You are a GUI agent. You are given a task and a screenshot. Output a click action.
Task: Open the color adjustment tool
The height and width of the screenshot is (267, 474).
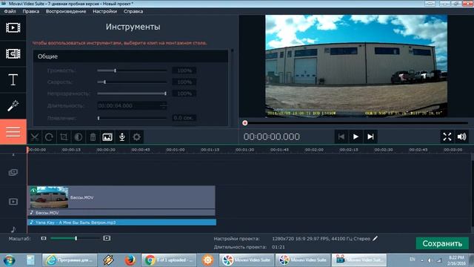[79, 136]
